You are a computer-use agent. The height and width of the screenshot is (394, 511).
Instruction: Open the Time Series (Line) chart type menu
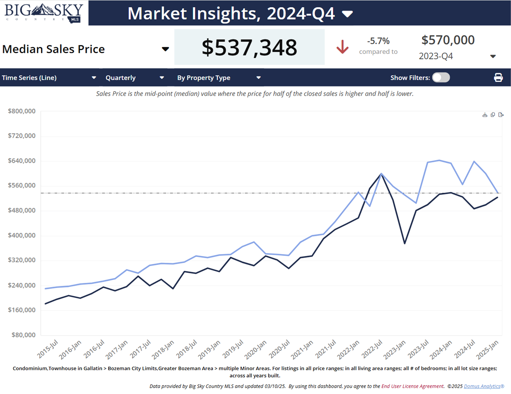pyautogui.click(x=94, y=78)
